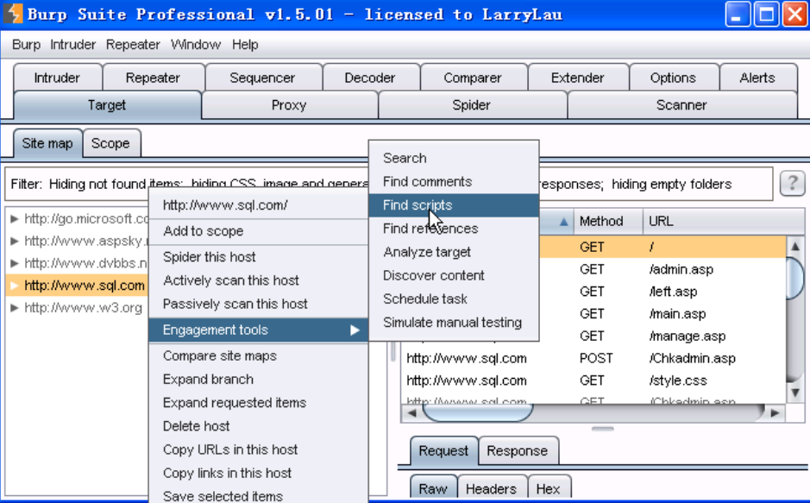Open the Repeater menu in menu bar
Image resolution: width=810 pixels, height=503 pixels.
[133, 44]
